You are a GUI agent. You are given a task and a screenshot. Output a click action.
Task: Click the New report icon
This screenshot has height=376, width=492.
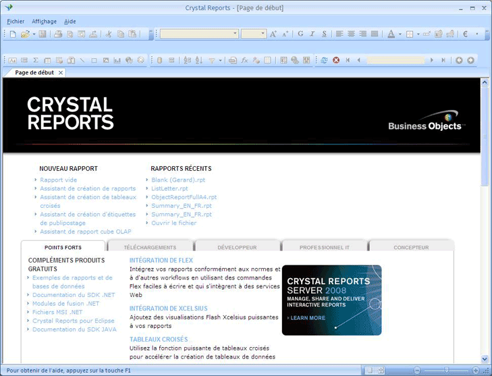[13, 34]
